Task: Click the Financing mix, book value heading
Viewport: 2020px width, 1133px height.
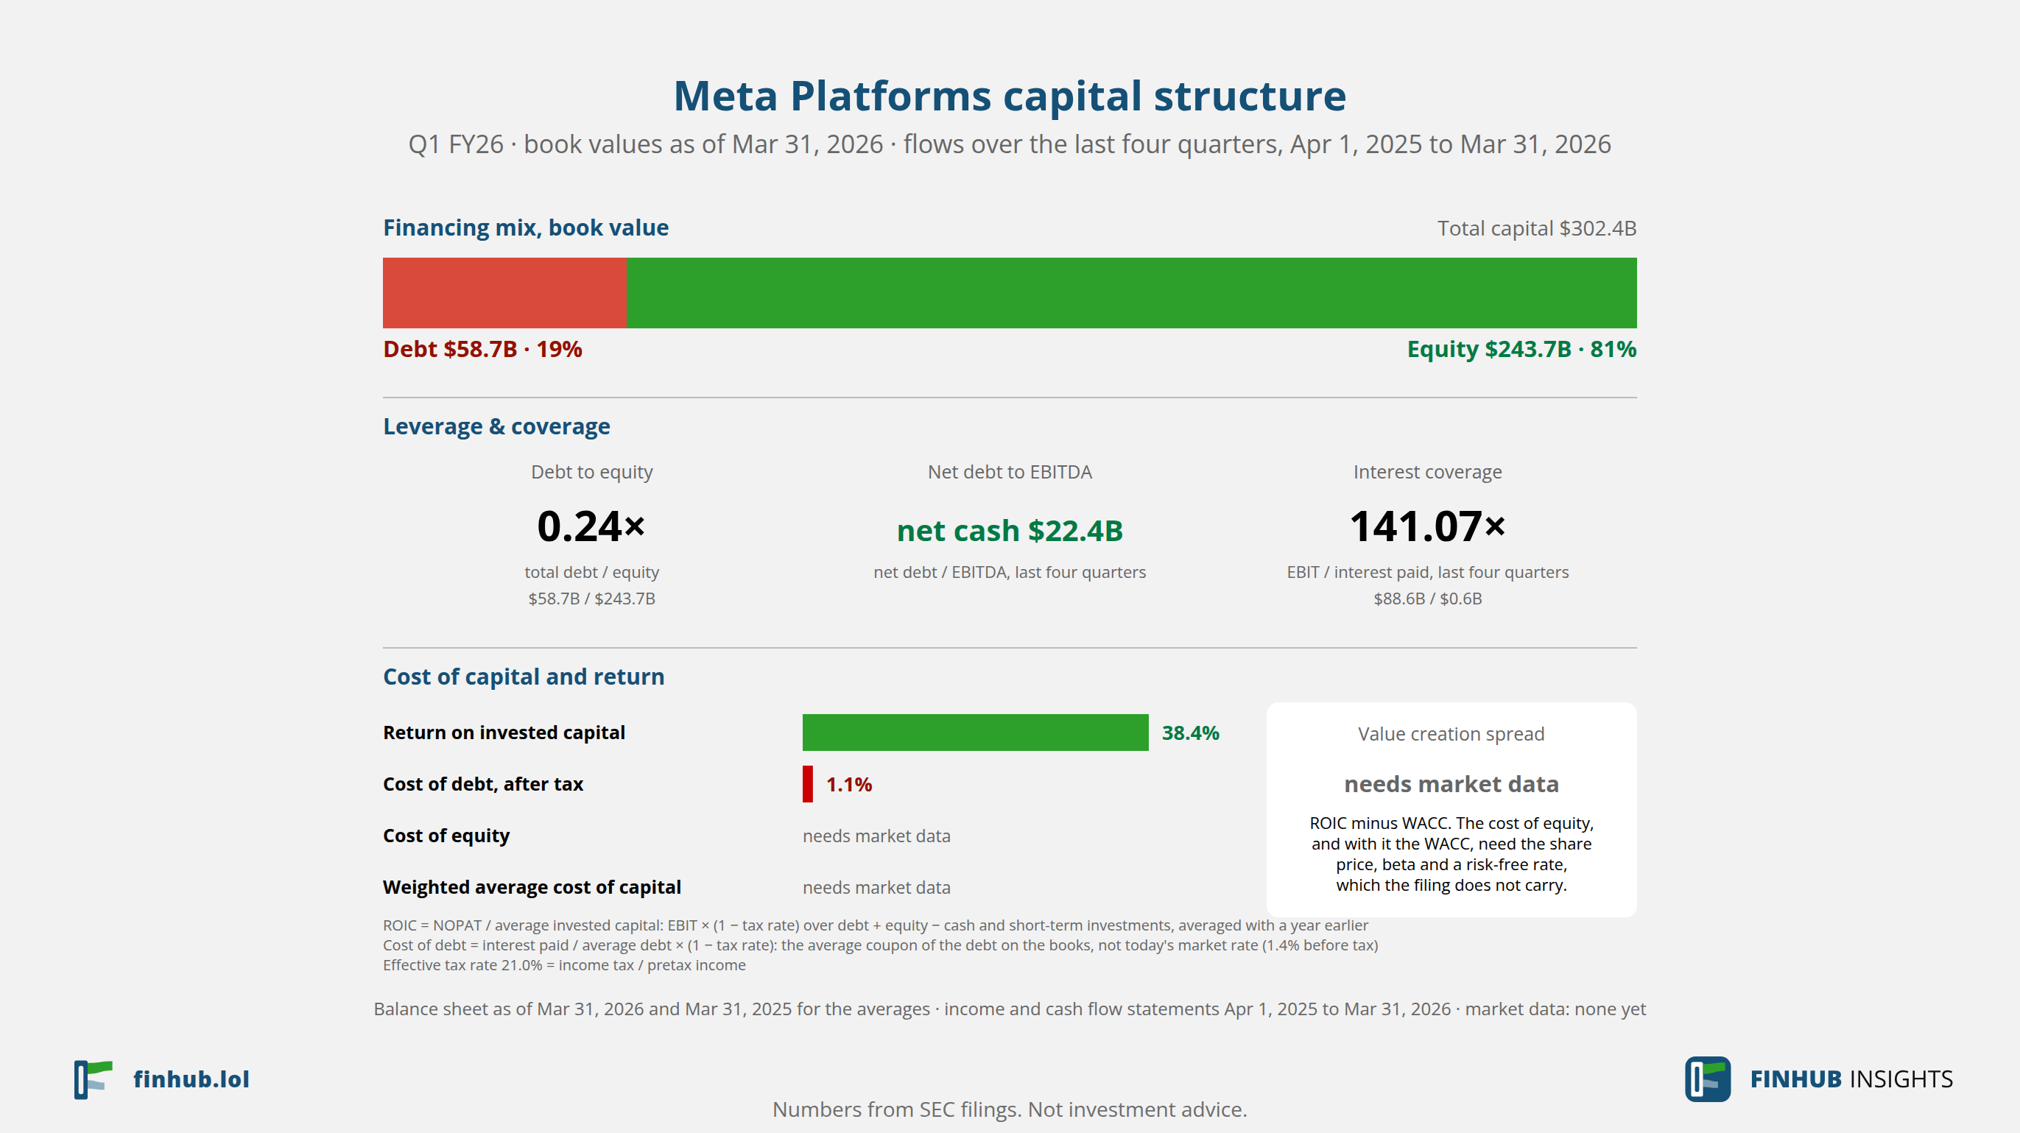Action: tap(525, 227)
